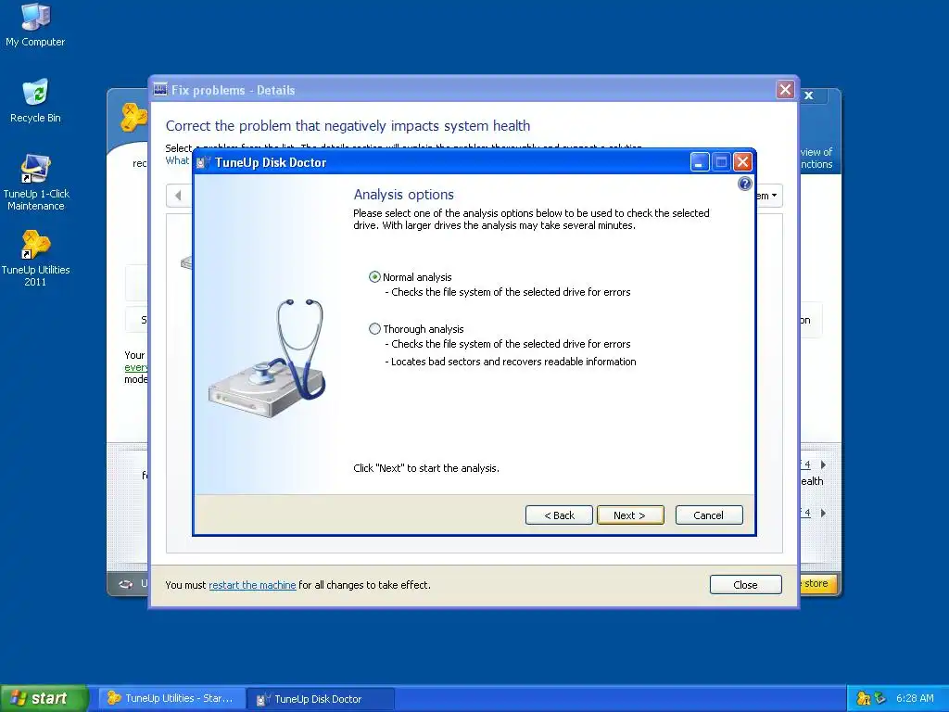Click the TuneUp Disk Doctor title bar icon

203,162
